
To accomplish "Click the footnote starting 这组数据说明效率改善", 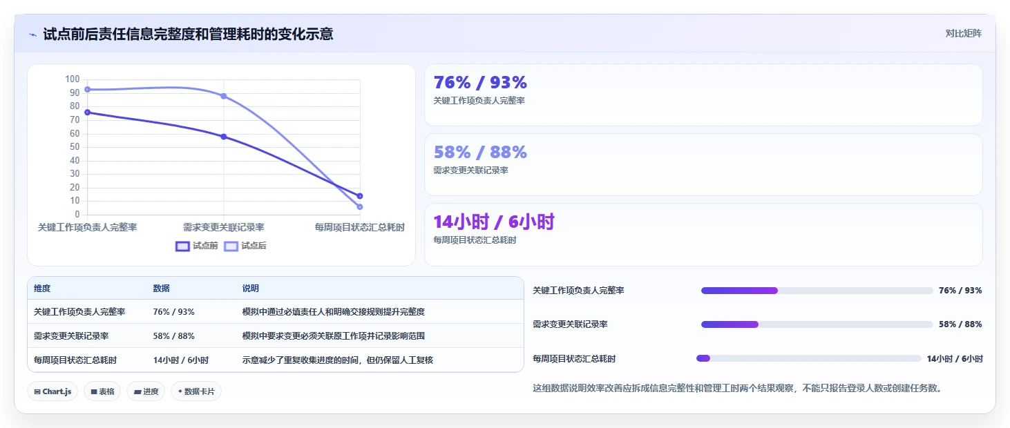I will point(738,388).
